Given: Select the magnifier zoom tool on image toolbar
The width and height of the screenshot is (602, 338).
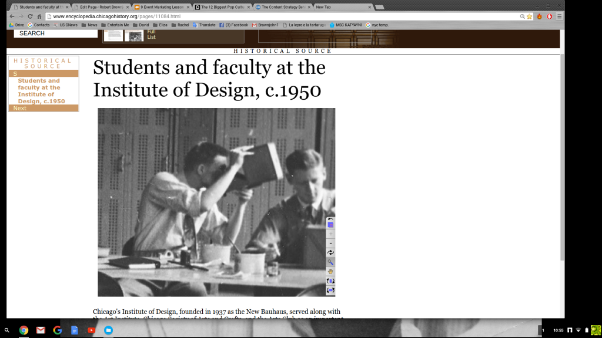Looking at the screenshot, I should [x=330, y=262].
